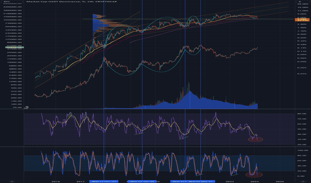This screenshot has height=183, width=311.
Task: Click the 505000.00 price scale value
Action: tap(13, 27)
